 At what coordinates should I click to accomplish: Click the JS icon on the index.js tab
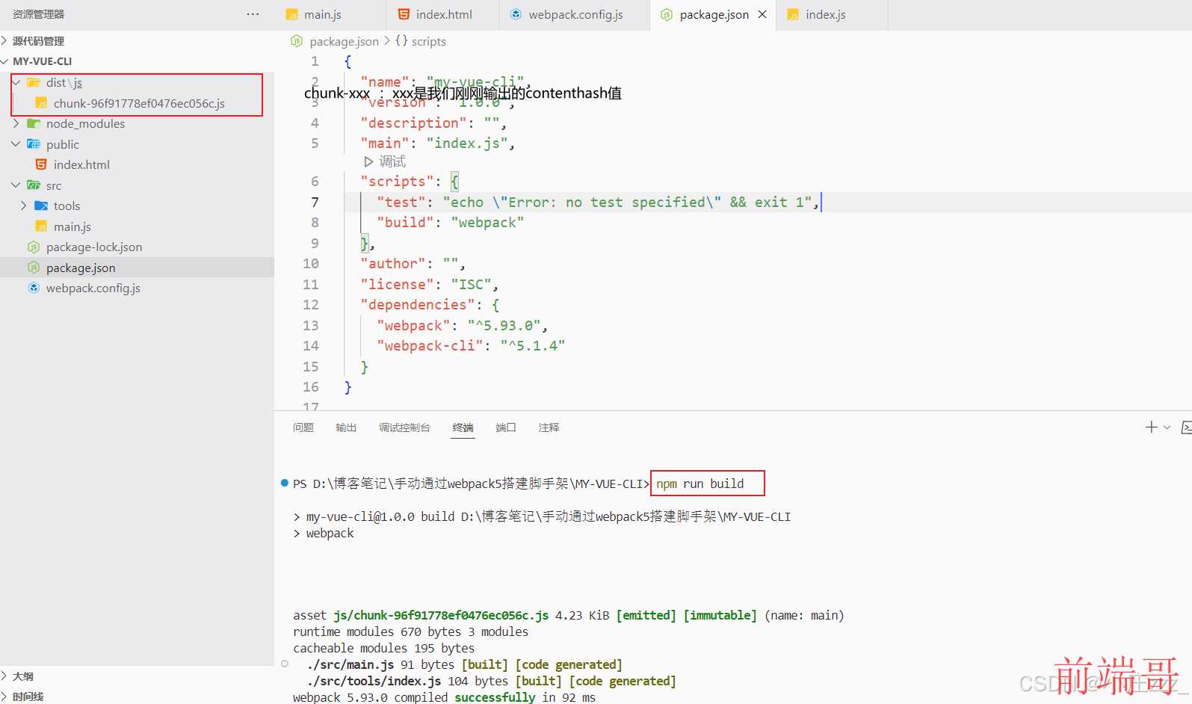[x=793, y=14]
